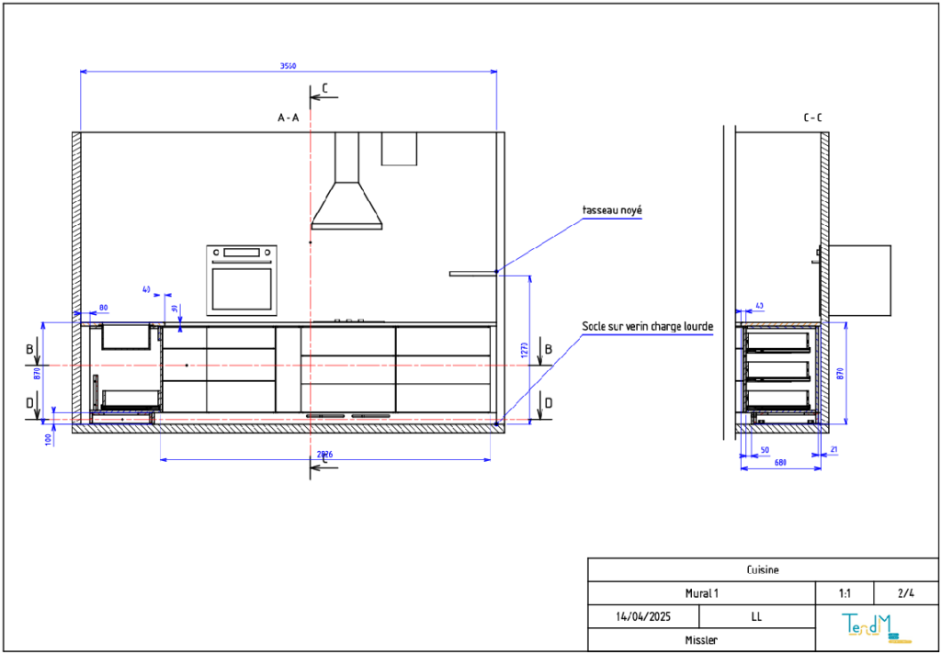Image resolution: width=941 pixels, height=653 pixels.
Task: Select the 100 plinth height dimension
Action: pyautogui.click(x=48, y=438)
